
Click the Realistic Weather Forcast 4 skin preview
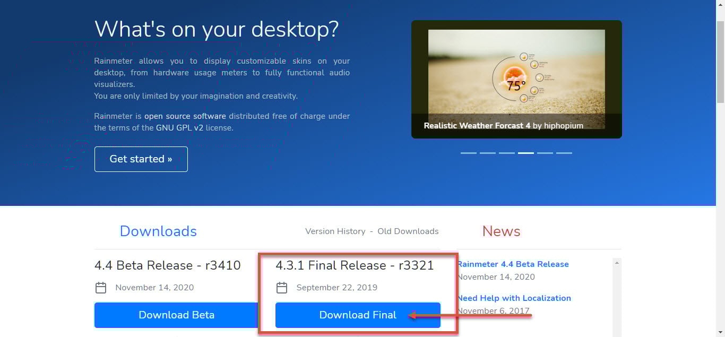pos(516,79)
